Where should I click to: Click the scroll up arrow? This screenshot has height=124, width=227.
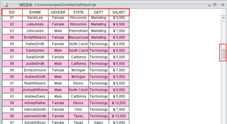tap(223, 18)
